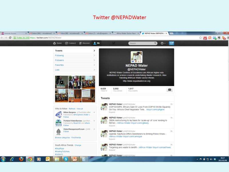229x172 pixels.
Task: Expand the first COP18/CMP8 tweet
Action: [112, 112]
